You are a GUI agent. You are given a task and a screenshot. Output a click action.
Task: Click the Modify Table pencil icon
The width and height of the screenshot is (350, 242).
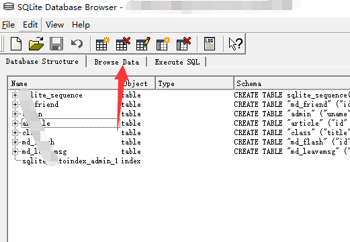point(143,44)
